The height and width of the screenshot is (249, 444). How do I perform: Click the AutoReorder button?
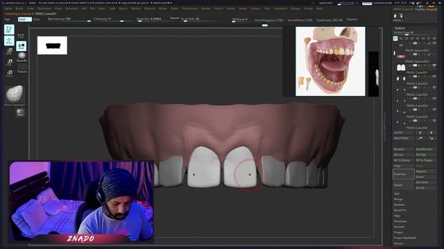[x=426, y=149]
